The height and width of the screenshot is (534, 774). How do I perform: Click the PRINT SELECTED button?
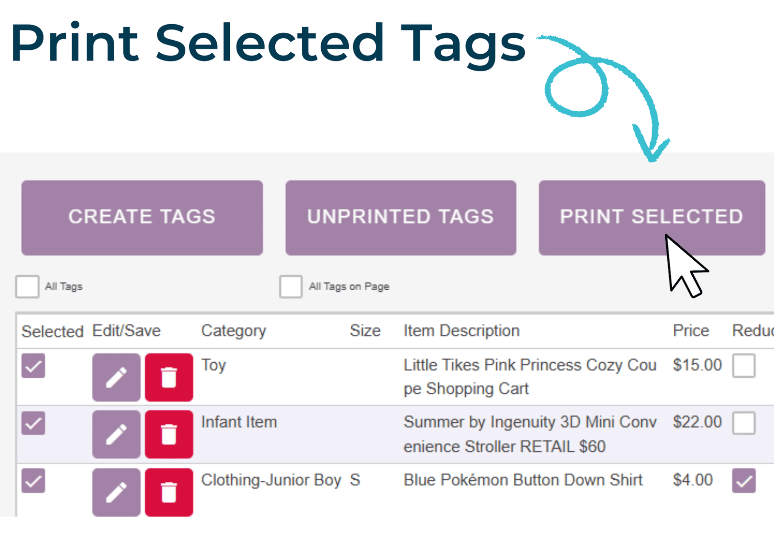(652, 218)
